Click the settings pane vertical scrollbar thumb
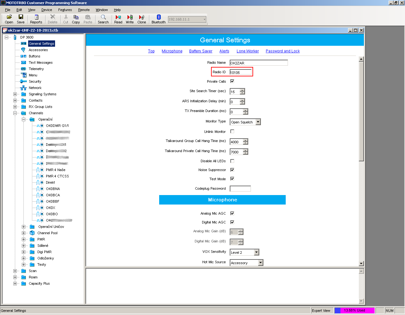 (x=361, y=111)
